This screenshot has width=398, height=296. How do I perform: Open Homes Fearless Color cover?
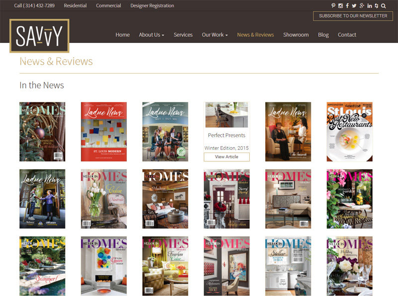tap(165, 266)
